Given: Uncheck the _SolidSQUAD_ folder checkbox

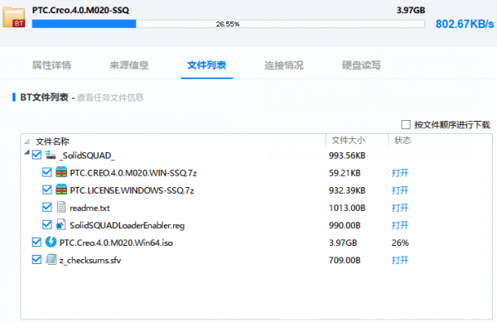Looking at the screenshot, I should 36,155.
